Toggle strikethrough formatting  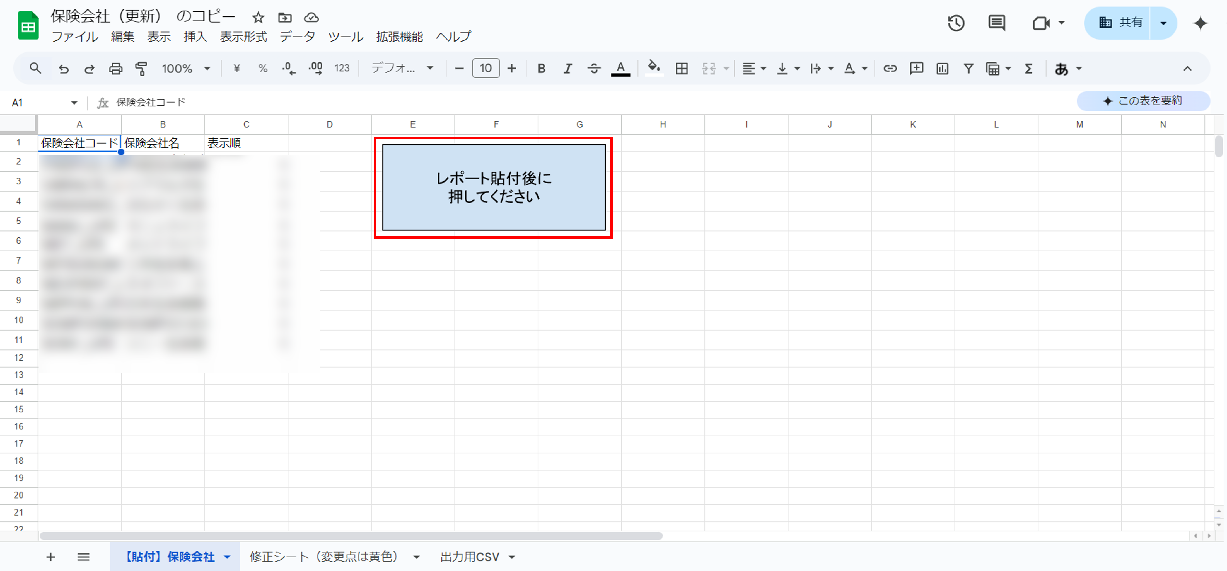593,69
